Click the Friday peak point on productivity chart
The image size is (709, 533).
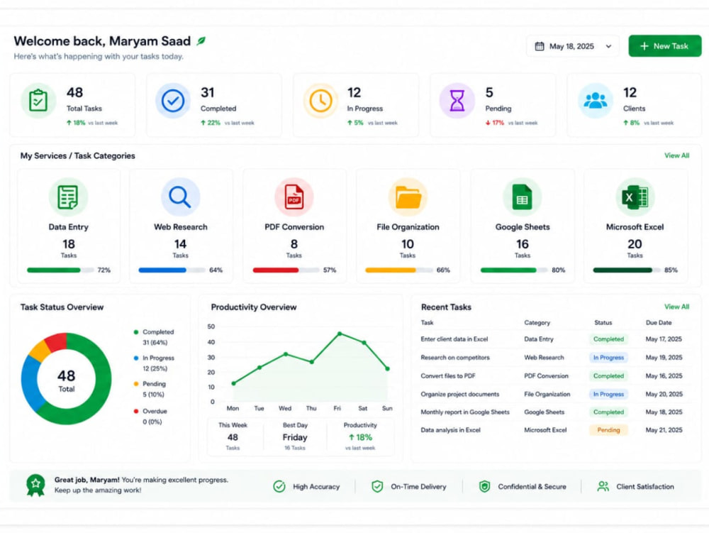340,334
